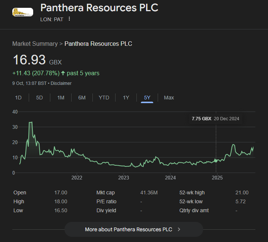268x242 pixels.
Task: Click More about Panthera Resources PLC button
Action: click(x=134, y=229)
